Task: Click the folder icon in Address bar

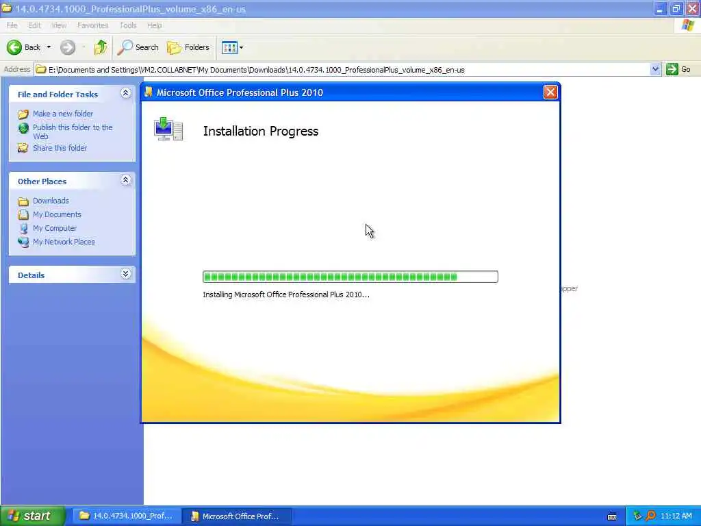Action: 41,69
